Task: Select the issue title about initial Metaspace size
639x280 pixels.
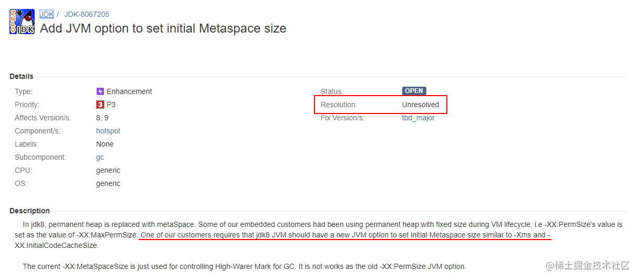Action: coord(163,28)
